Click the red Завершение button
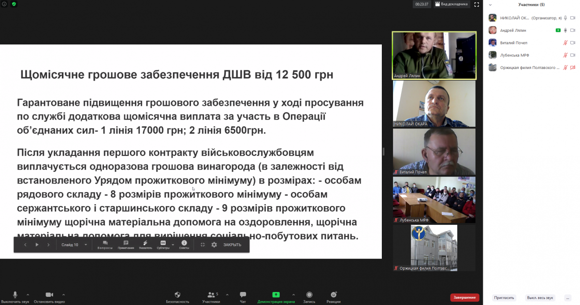This screenshot has height=305, width=580. pos(464,297)
